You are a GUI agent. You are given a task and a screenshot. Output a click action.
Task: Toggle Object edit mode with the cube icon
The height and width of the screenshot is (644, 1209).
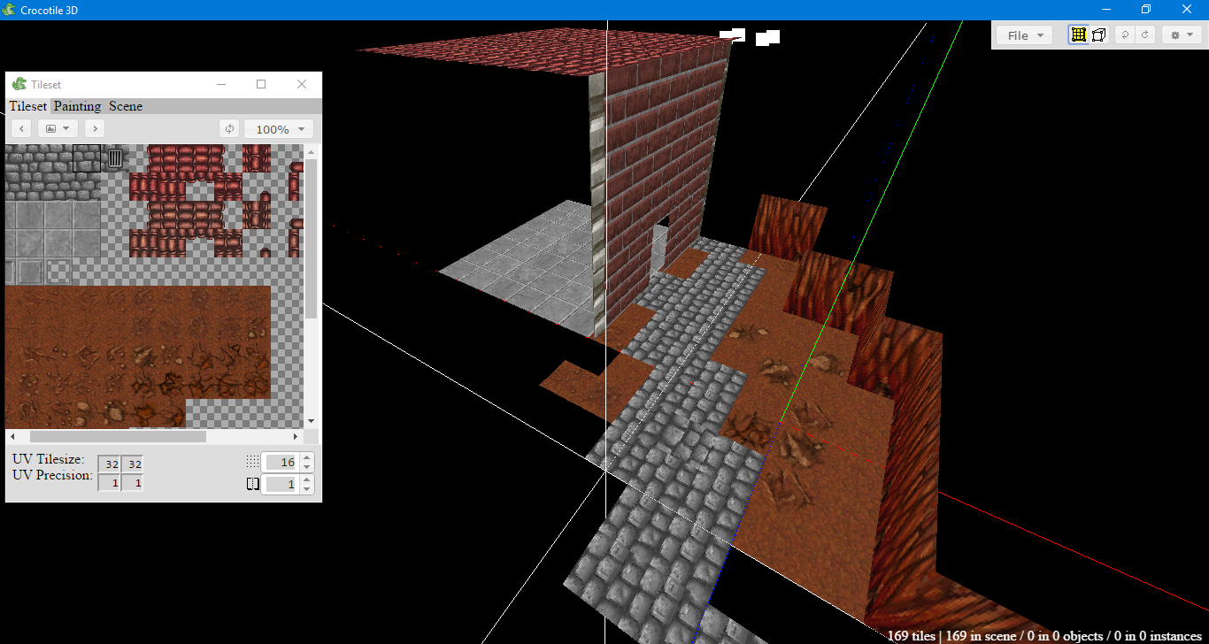pos(1099,34)
